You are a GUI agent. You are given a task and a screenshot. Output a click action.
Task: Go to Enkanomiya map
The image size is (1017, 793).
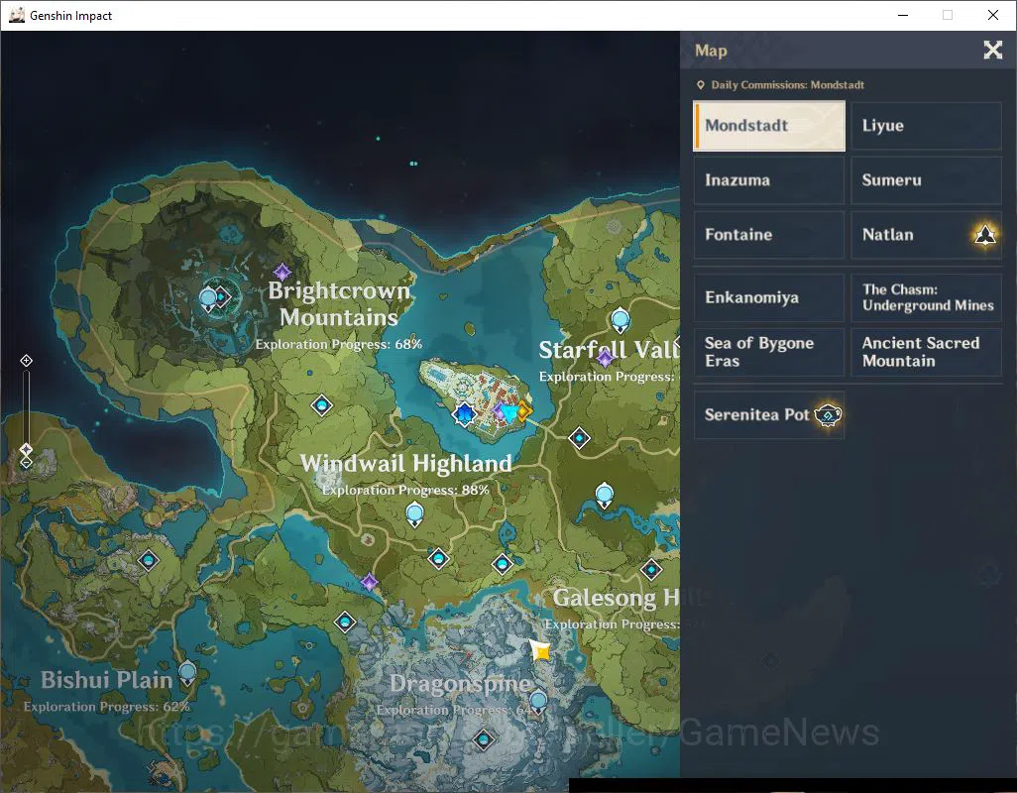click(x=769, y=297)
